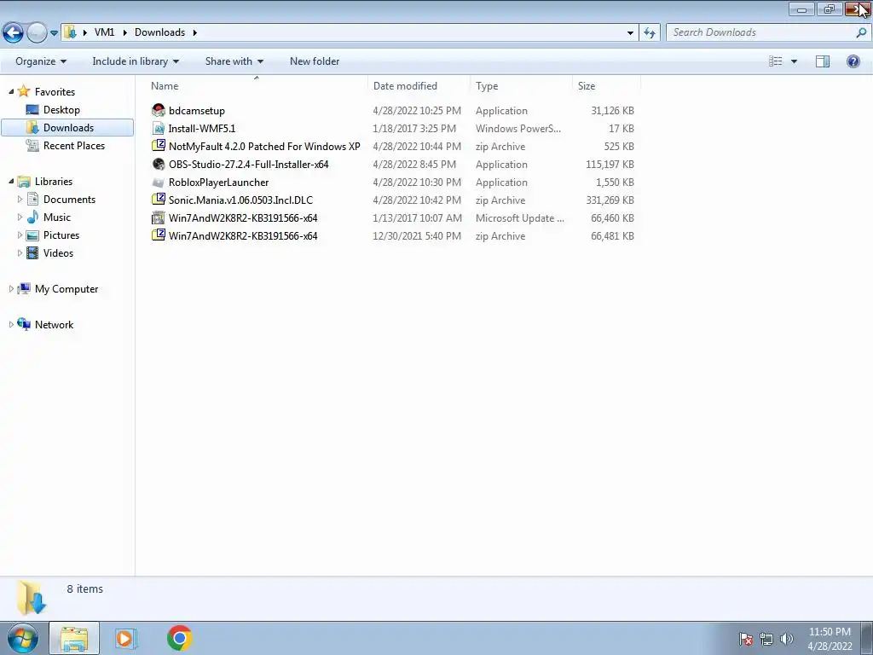This screenshot has height=655, width=873.
Task: Click the search magnifier icon
Action: [861, 33]
